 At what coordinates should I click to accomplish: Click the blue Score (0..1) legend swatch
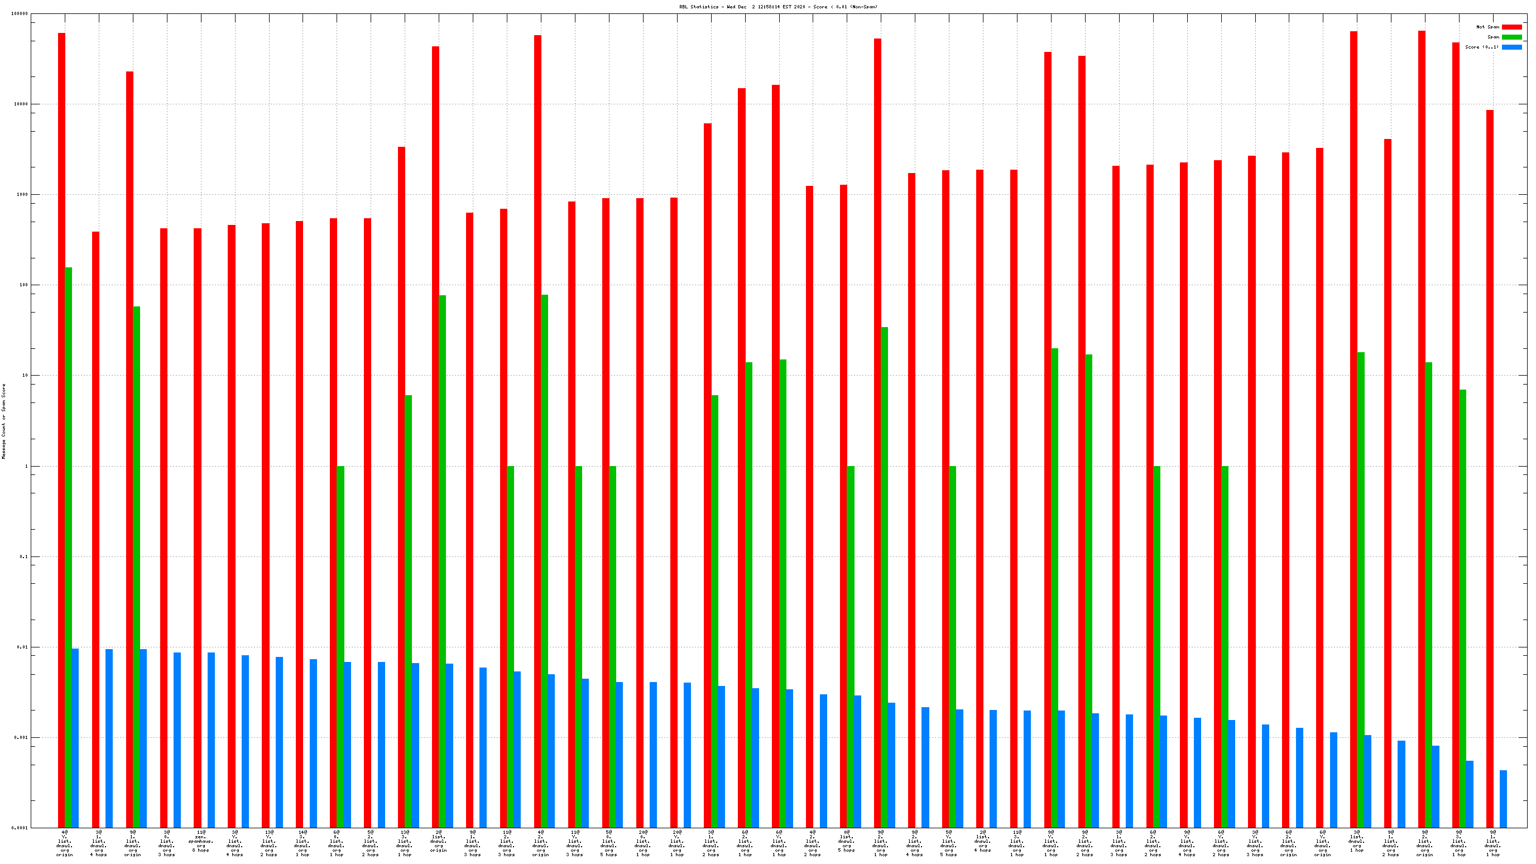1511,47
